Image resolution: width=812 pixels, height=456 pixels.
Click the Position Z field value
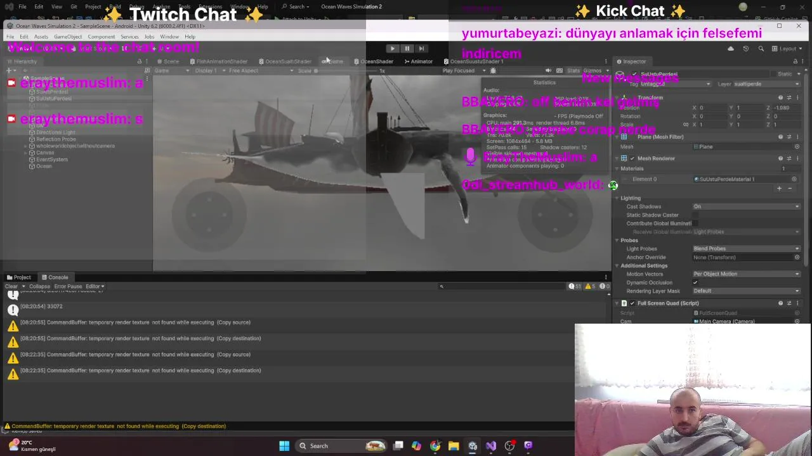coord(788,108)
